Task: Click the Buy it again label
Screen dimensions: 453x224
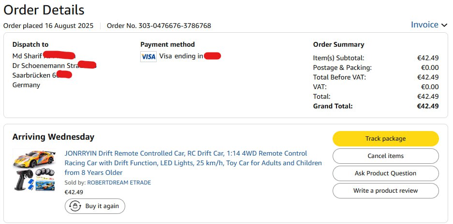Action: [x=102, y=206]
